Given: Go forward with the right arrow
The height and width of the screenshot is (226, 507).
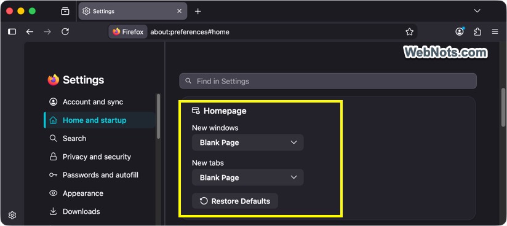Looking at the screenshot, I should (47, 32).
